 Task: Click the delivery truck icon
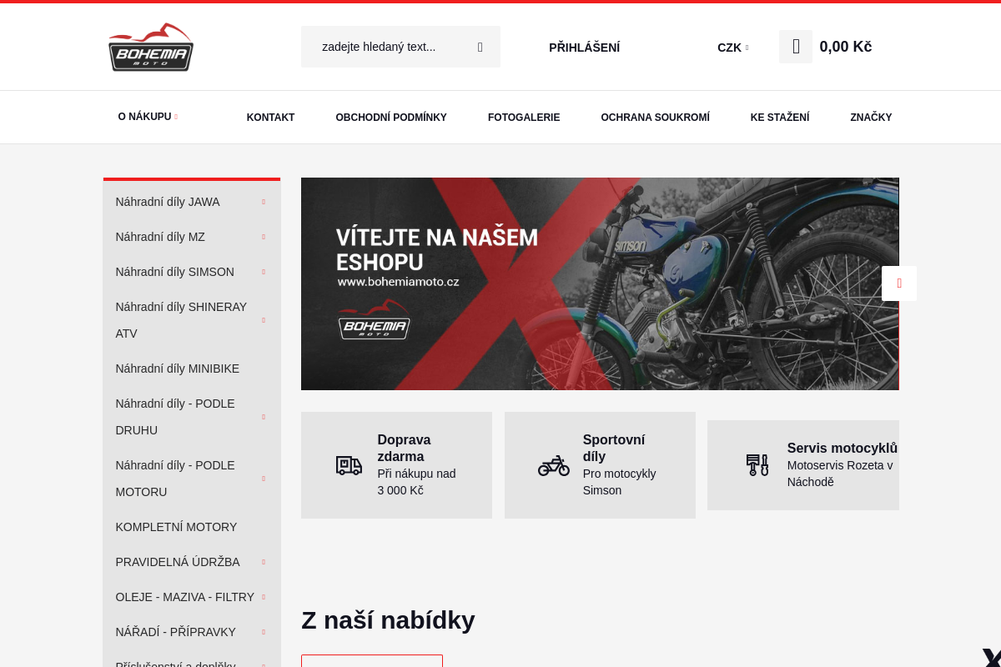coord(349,465)
